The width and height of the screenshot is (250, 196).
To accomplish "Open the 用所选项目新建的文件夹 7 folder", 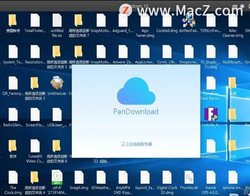I will 79,20.
